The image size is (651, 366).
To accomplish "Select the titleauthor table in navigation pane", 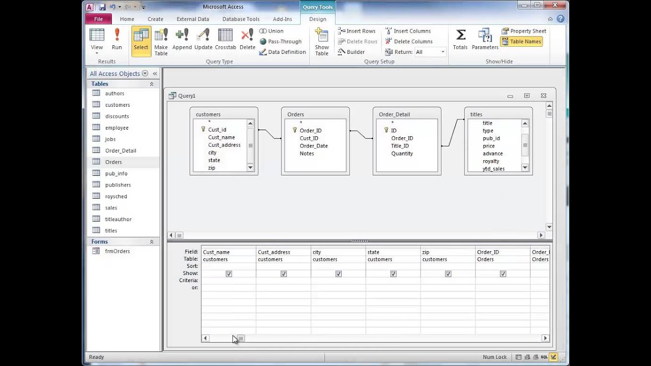I will click(x=118, y=219).
